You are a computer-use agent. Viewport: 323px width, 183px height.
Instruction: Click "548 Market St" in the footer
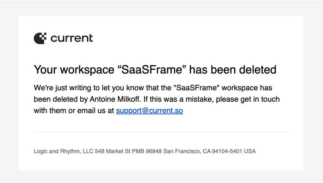(112, 151)
